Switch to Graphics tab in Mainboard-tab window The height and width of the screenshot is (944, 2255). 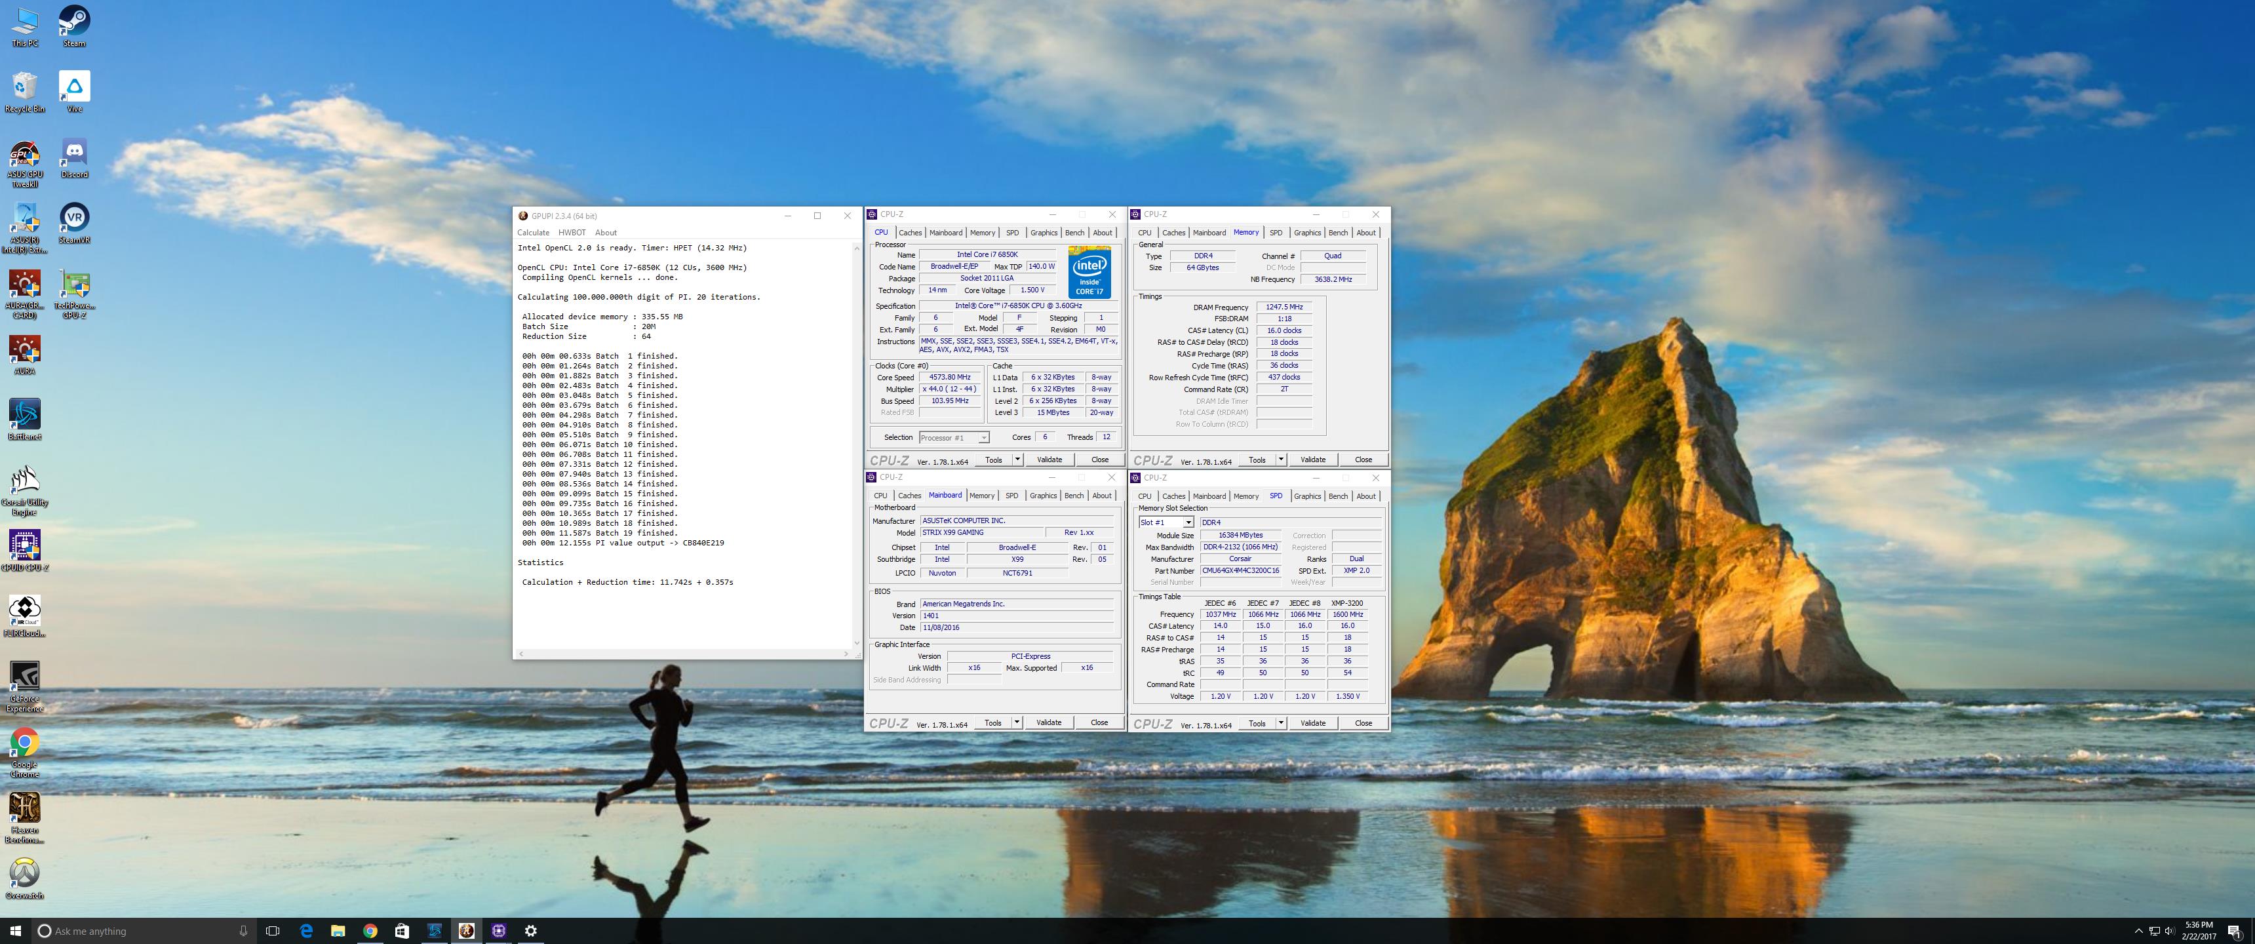[x=1042, y=496]
